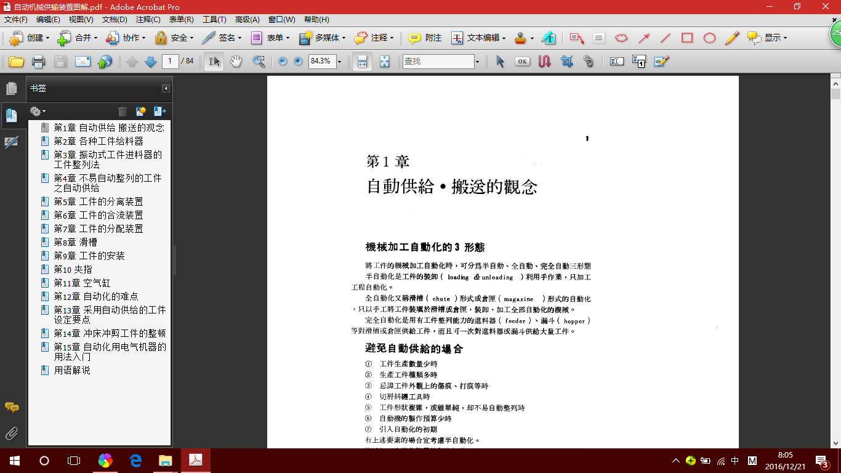Viewport: 841px width, 473px height.
Task: Select the Hand pan tool
Action: [x=236, y=62]
